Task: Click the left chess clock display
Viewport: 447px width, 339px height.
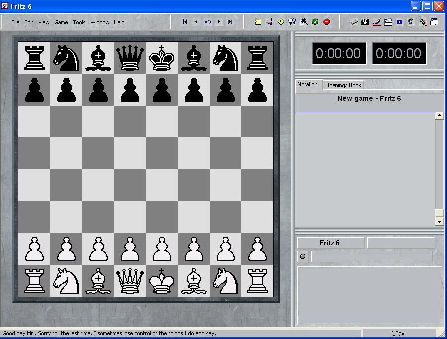Action: point(339,53)
